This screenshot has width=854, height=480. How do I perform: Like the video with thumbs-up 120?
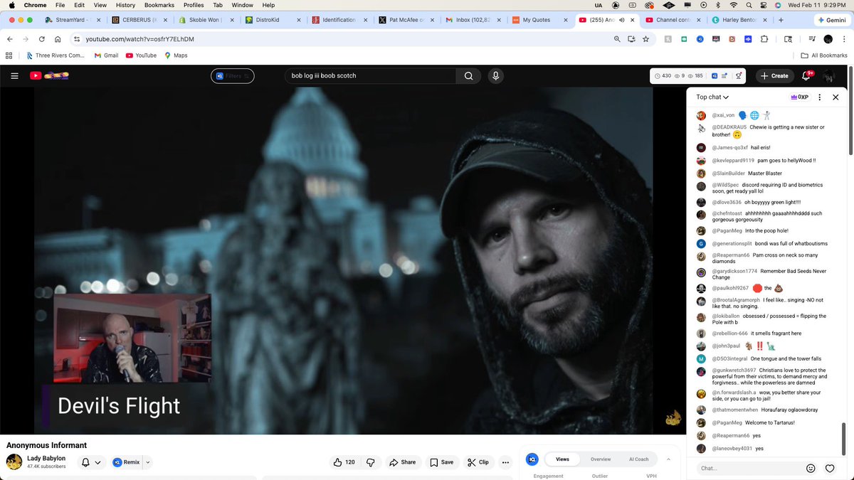pyautogui.click(x=344, y=462)
